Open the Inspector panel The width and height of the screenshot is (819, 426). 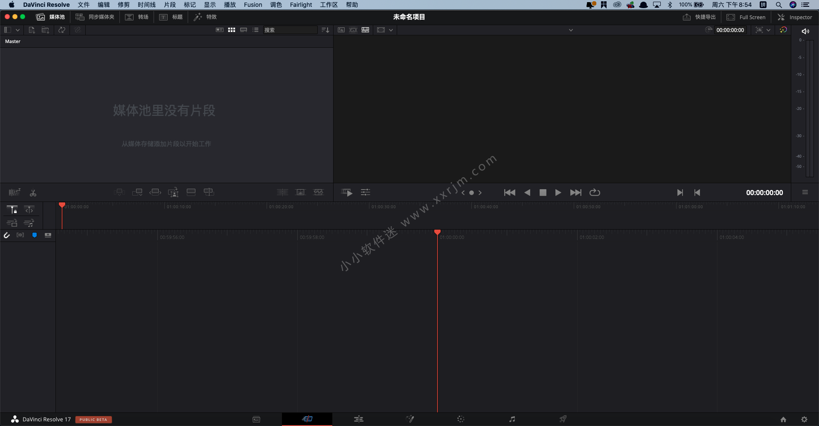[795, 17]
